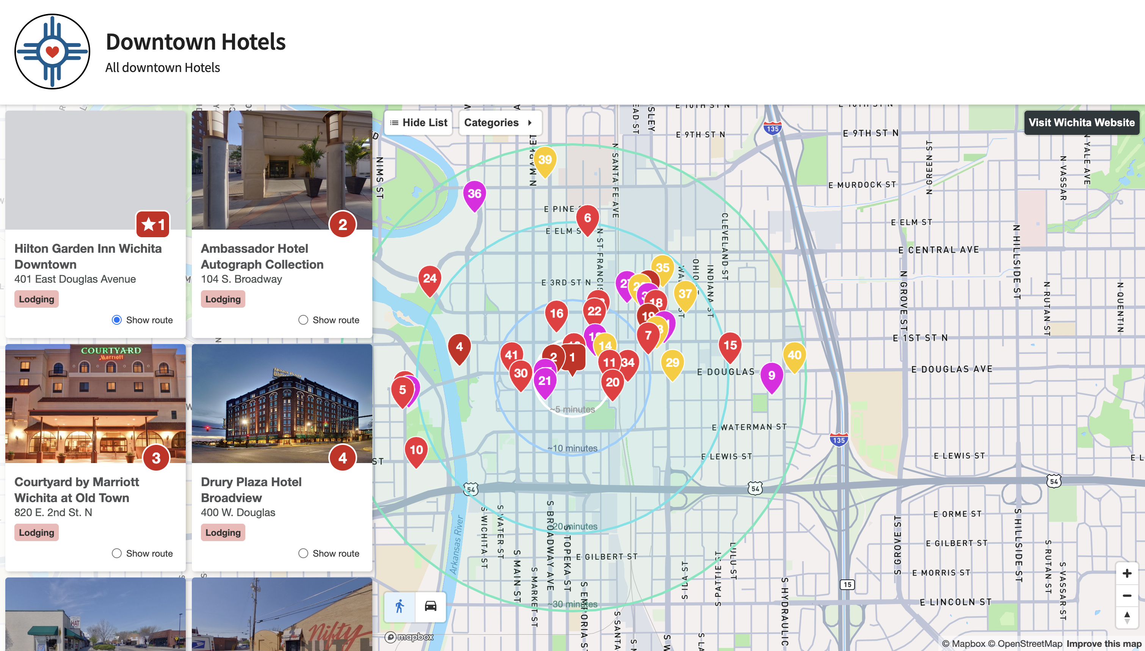Click the Wichita flag logo
The image size is (1145, 651).
(52, 52)
